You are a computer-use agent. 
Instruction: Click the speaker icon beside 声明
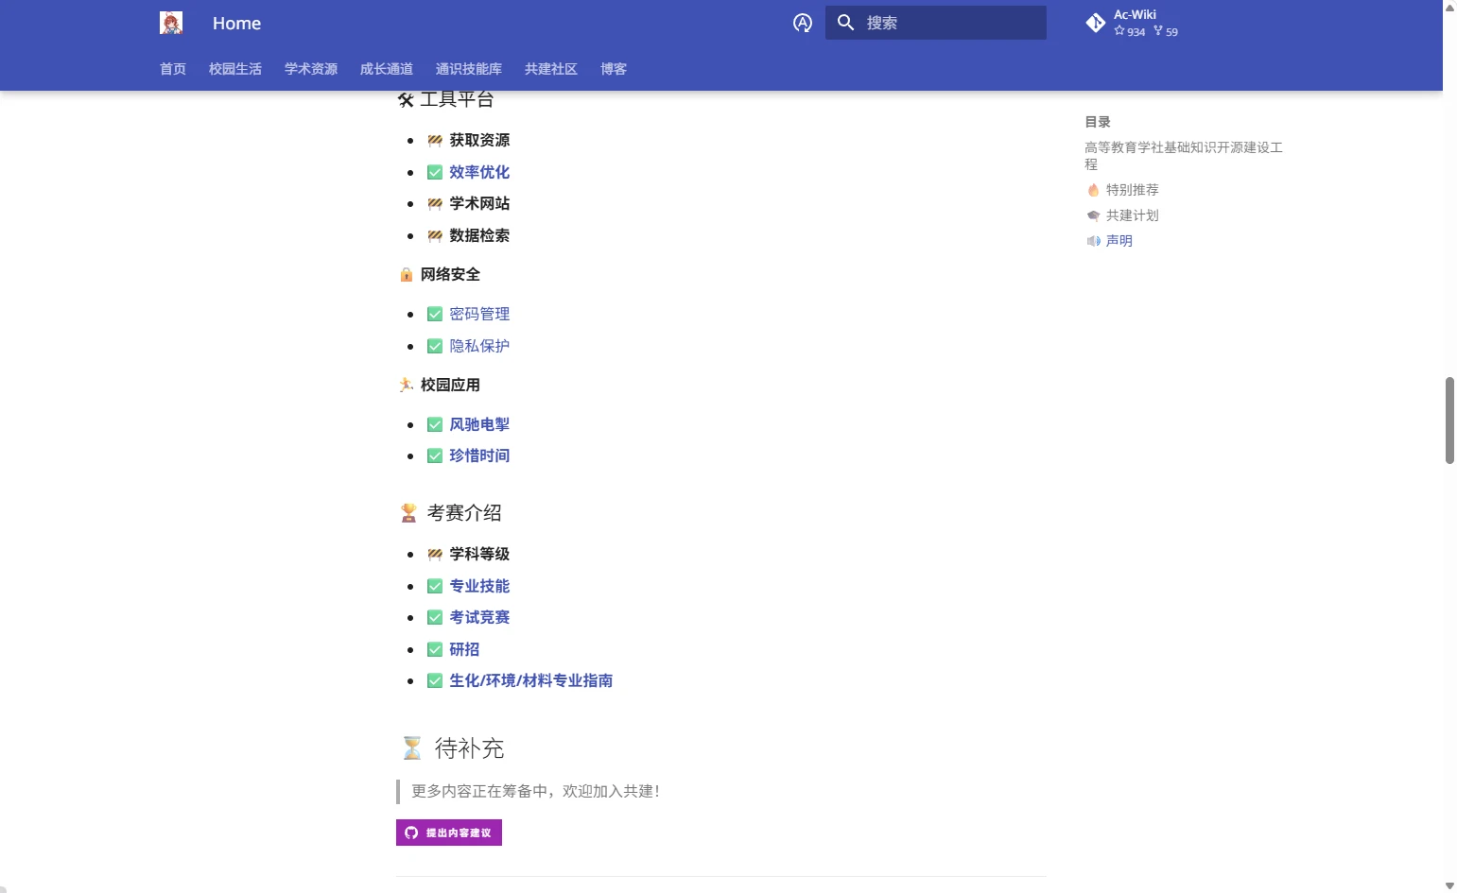[x=1093, y=241]
